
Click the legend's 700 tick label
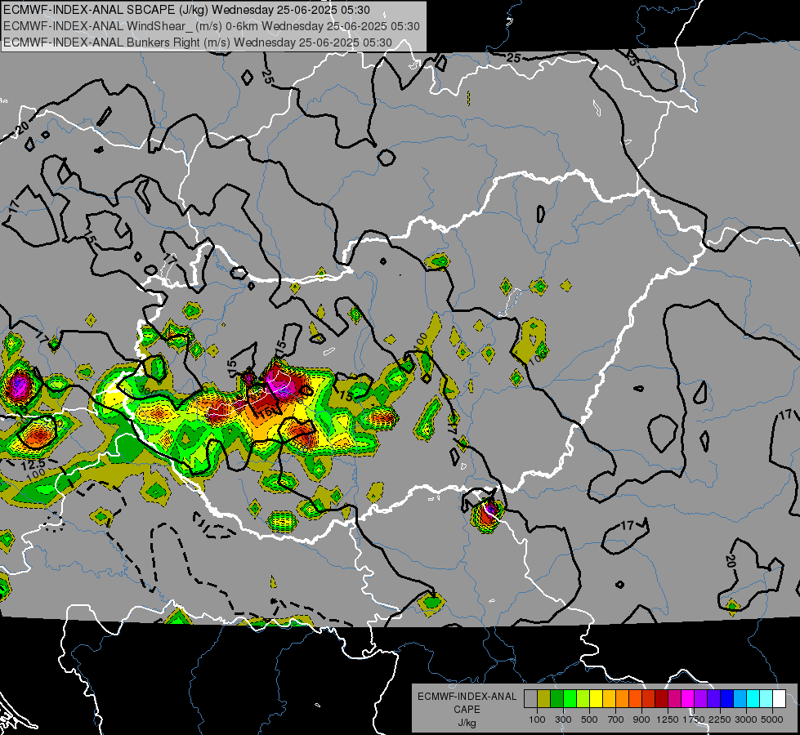pyautogui.click(x=616, y=719)
